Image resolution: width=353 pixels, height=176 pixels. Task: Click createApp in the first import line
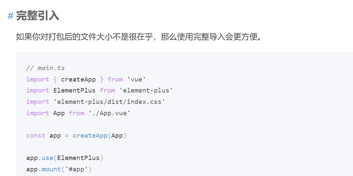tap(78, 79)
